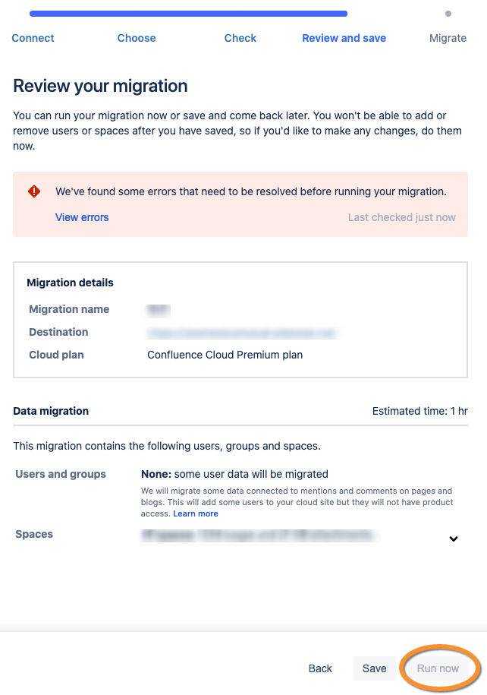Go Back to previous step

320,668
